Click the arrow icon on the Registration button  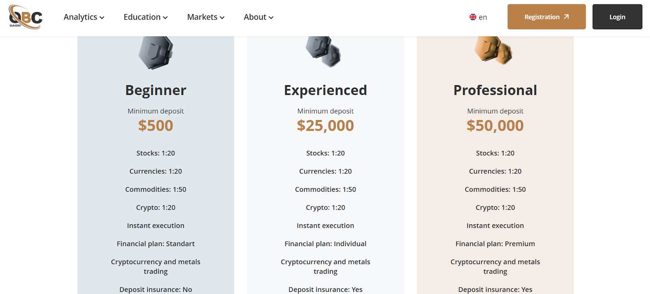566,17
